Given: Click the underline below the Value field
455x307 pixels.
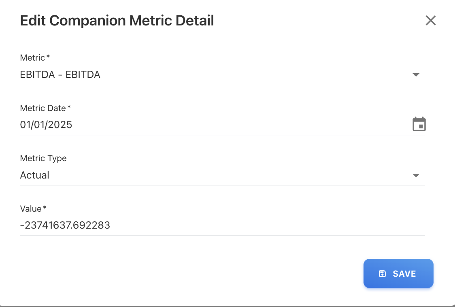Looking at the screenshot, I should (x=222, y=236).
